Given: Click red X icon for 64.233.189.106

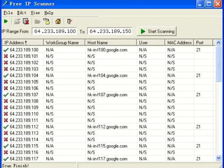Looking at the screenshot, I should [6, 88].
